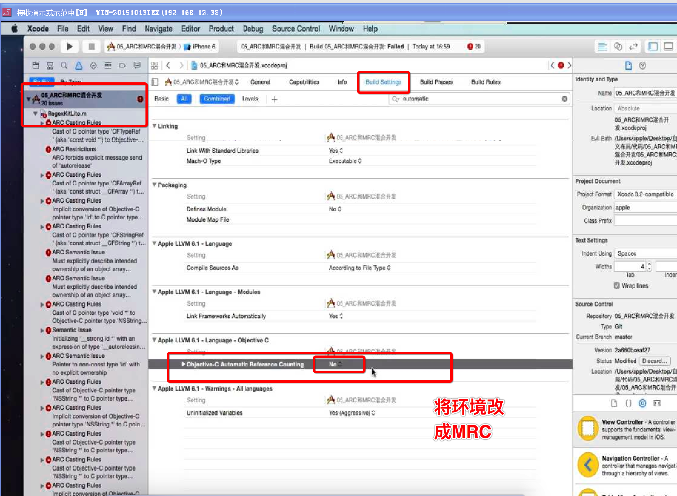Open the test navigator diamond icon
The image size is (677, 496).
(x=93, y=65)
